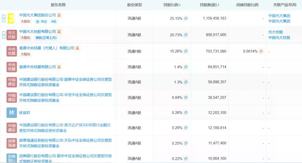Click 股份类型 column header
Image resolution: width=302 pixels, height=163 pixels.
pyautogui.click(x=135, y=5)
